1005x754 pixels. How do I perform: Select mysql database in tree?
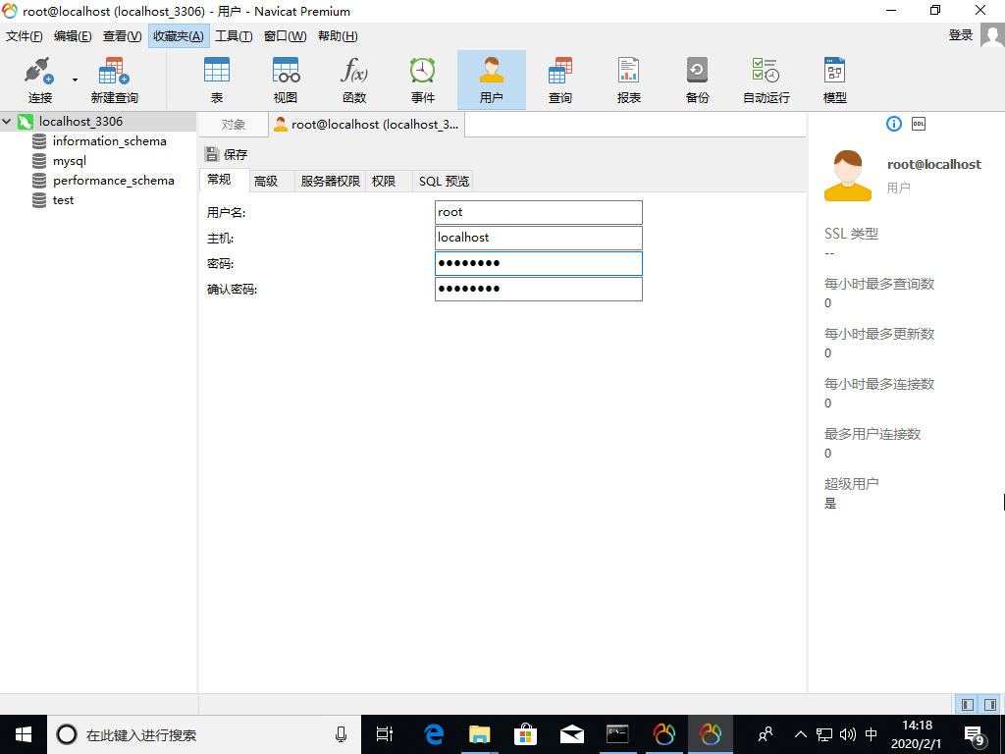coord(70,161)
